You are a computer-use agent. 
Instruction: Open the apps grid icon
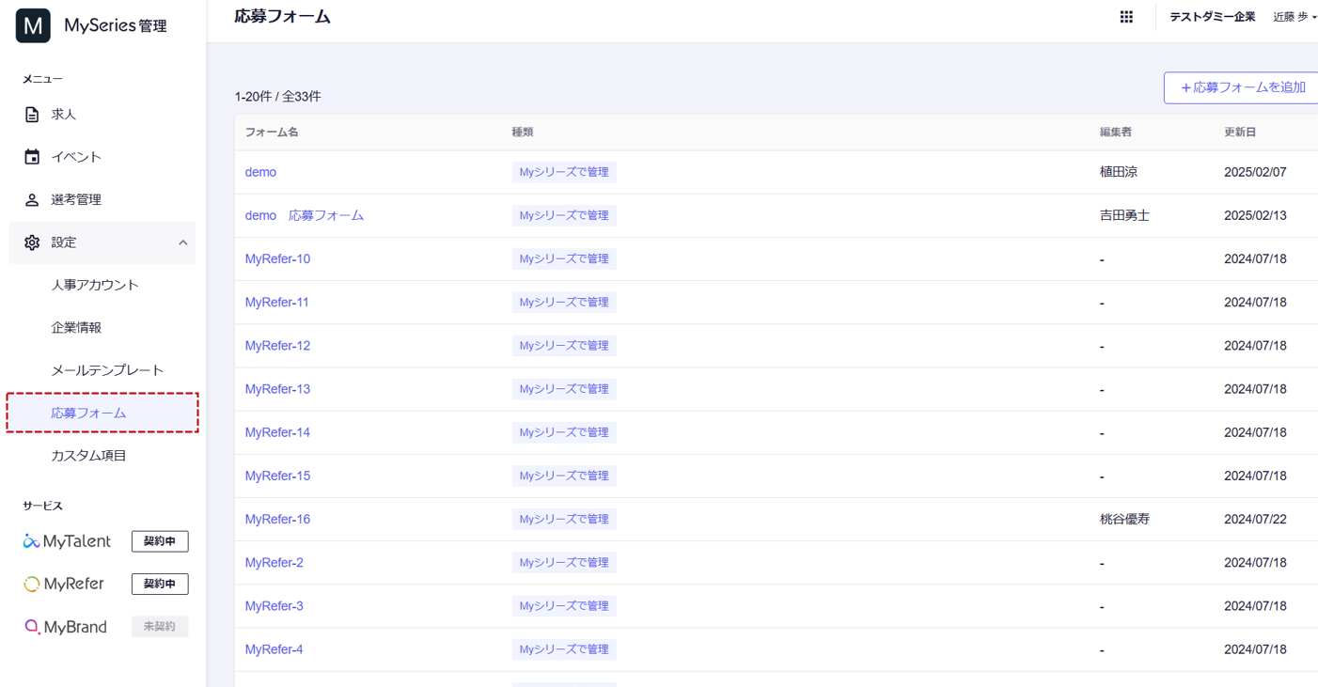[1126, 17]
